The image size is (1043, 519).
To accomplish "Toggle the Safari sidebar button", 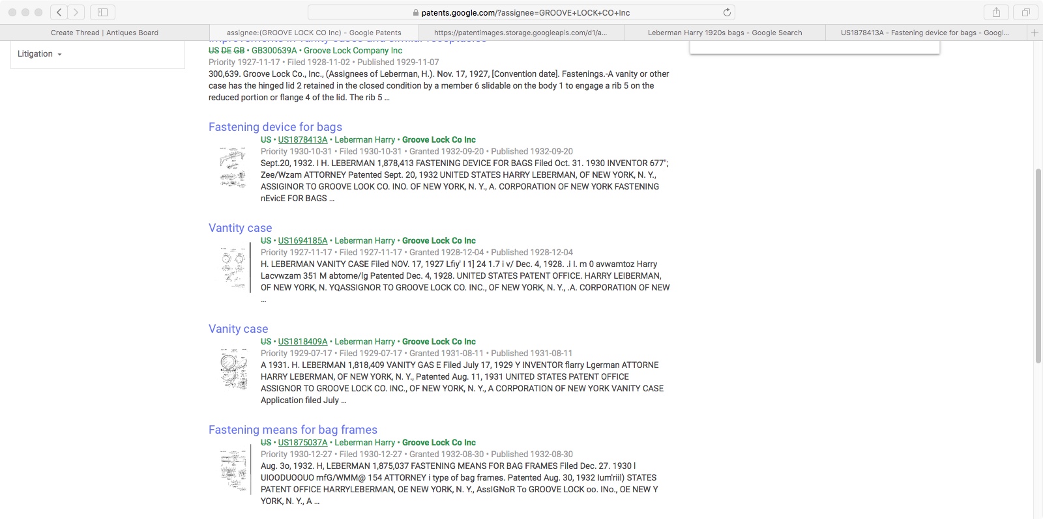I will (102, 12).
